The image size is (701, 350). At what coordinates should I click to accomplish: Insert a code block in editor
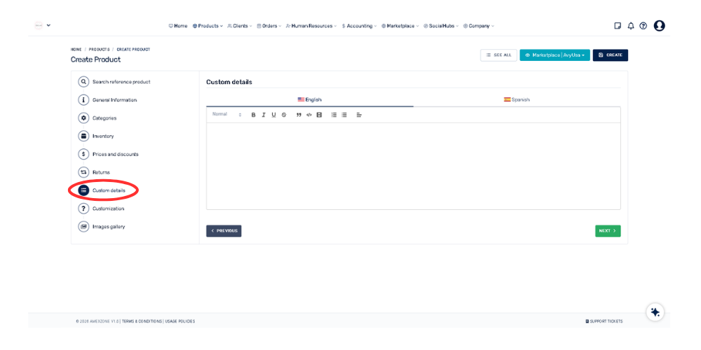(309, 115)
